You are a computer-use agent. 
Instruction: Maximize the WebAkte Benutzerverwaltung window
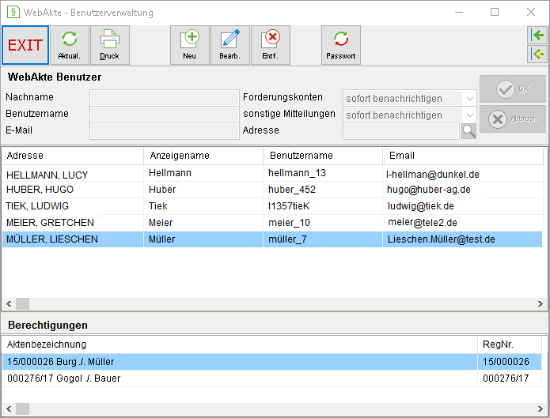click(495, 12)
